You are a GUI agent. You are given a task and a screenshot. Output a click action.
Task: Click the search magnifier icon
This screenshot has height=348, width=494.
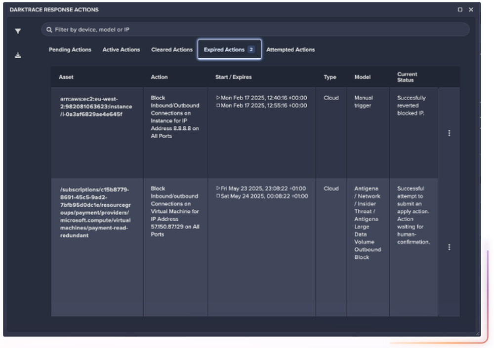pyautogui.click(x=49, y=30)
